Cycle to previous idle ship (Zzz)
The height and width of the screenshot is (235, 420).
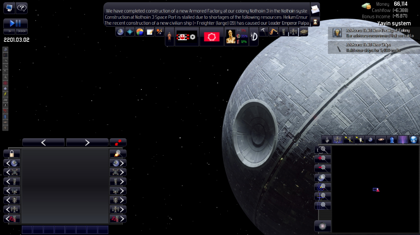(x=12, y=219)
